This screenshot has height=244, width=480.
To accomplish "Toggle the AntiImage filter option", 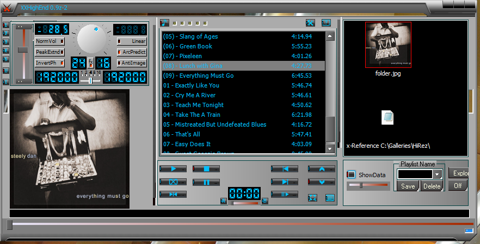I will 132,63.
